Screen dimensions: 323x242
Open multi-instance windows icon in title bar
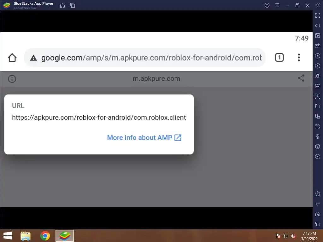(x=73, y=5)
